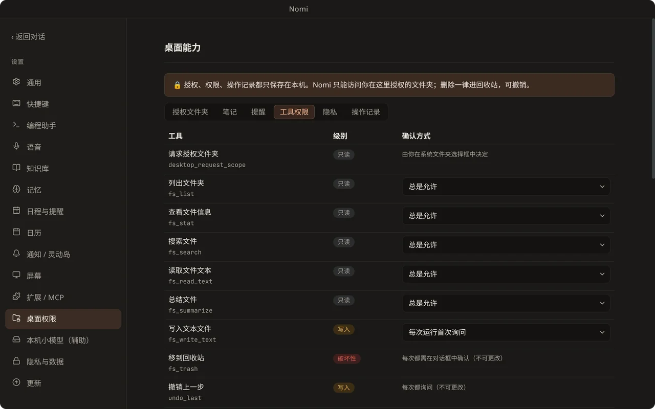Click the 破坏性 badge for 移到回收站

(347, 358)
